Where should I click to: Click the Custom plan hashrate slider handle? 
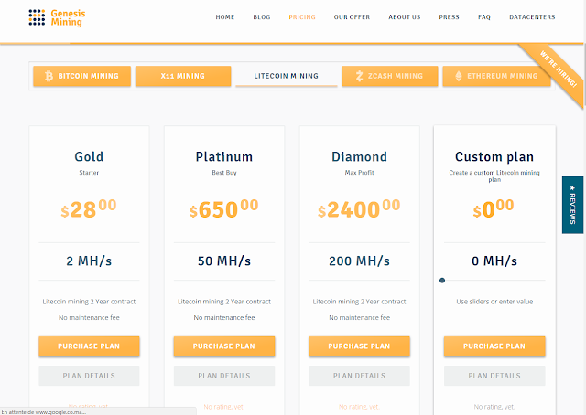point(442,281)
